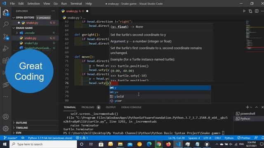Split the editor right
Screen dimensions: 264x148
[257, 11]
